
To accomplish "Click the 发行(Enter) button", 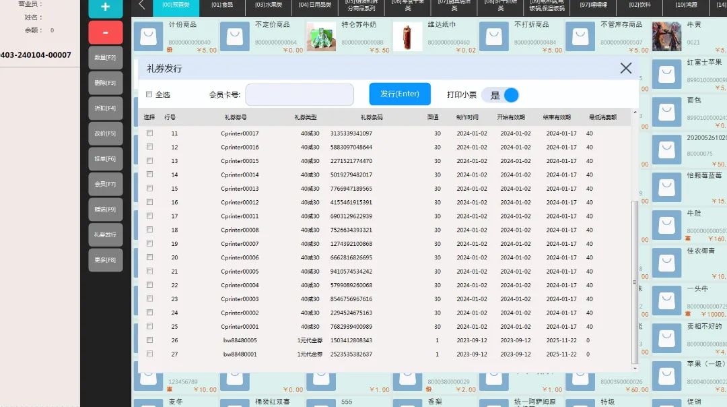I will click(399, 94).
